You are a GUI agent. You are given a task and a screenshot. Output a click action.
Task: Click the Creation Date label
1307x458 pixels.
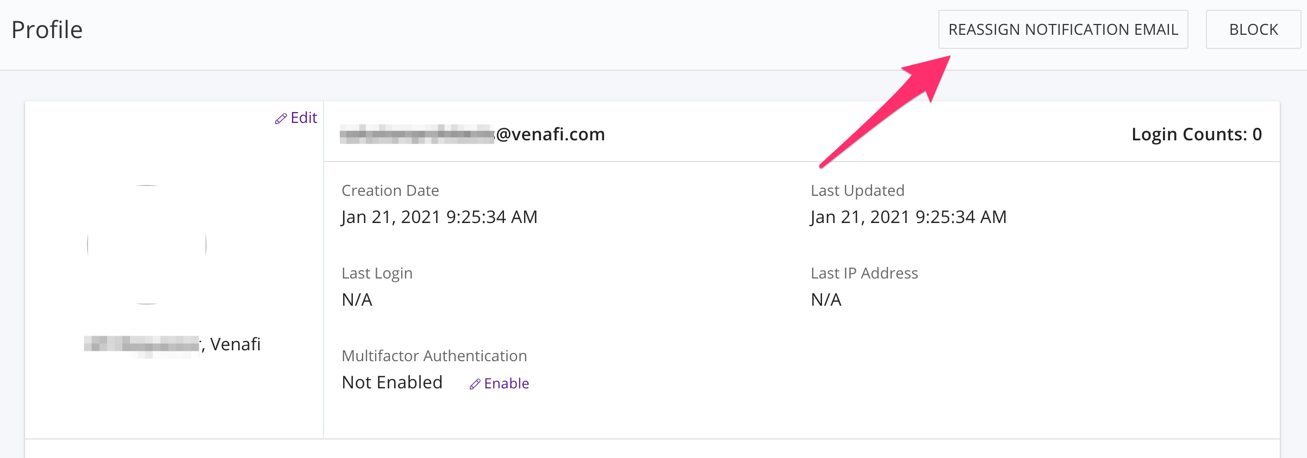[x=390, y=190]
